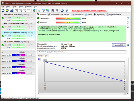The width and height of the screenshot is (134, 101).
Task: Switch to the S.M.A.R.T. tab
Action: click(66, 14)
